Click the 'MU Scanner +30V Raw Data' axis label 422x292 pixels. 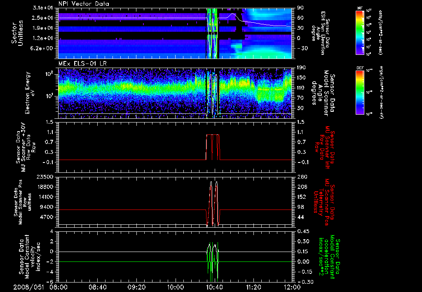pos(26,147)
